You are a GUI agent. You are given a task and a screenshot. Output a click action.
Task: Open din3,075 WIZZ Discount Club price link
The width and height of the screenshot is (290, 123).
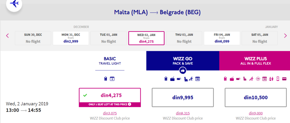(x=110, y=113)
